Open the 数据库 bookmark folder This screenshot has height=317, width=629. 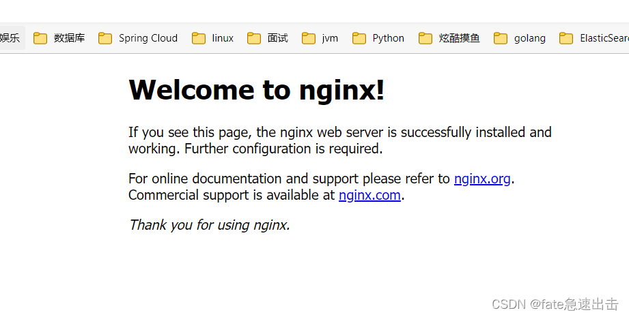[59, 38]
